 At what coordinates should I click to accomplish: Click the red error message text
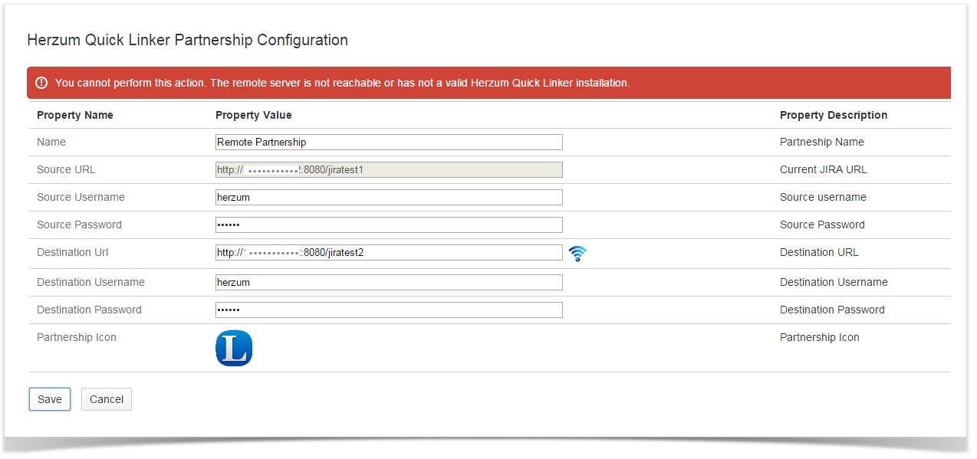coord(342,83)
